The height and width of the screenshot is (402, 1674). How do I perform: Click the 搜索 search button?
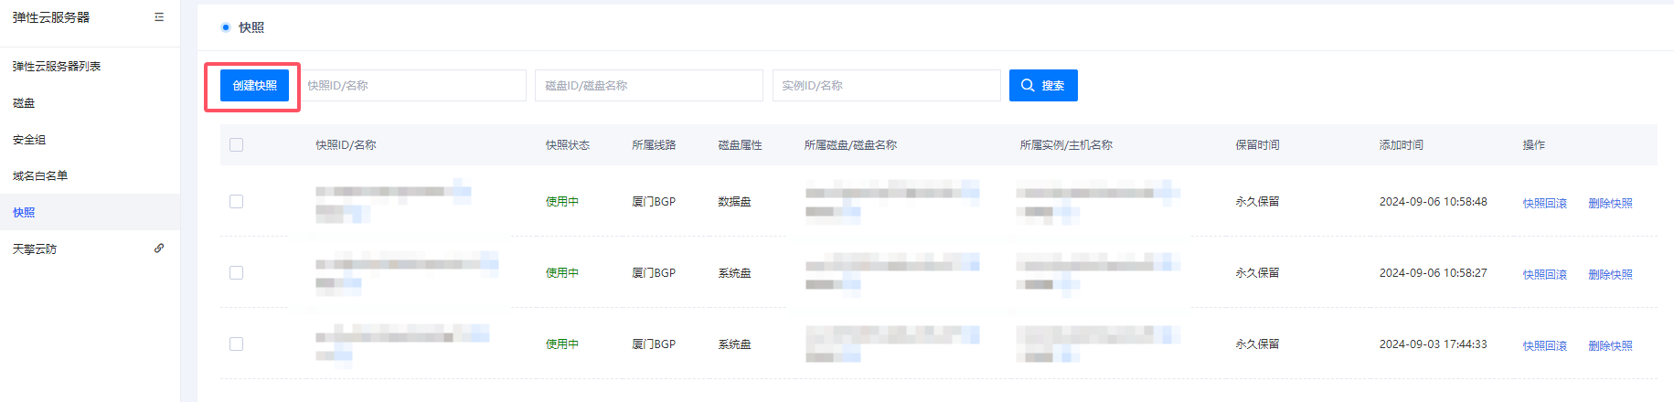[1043, 86]
